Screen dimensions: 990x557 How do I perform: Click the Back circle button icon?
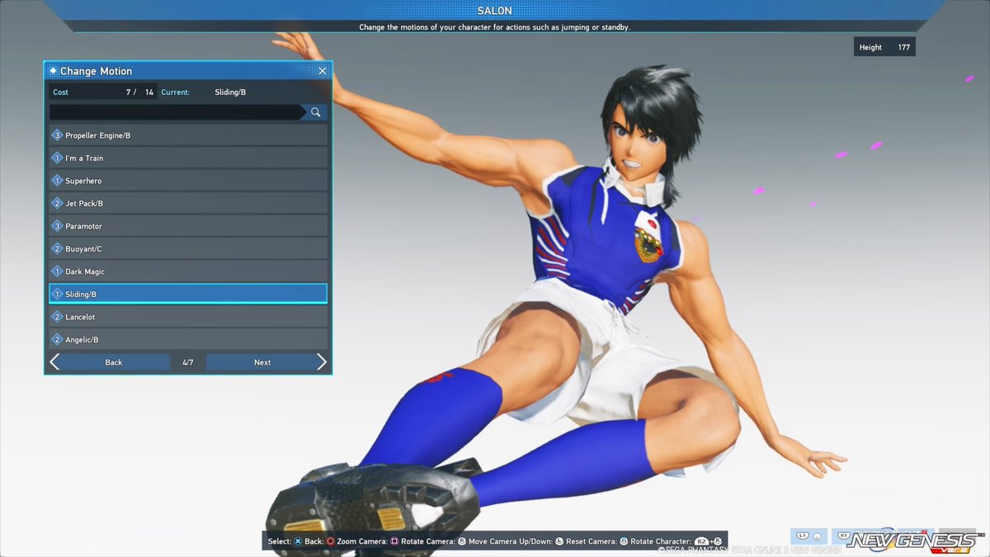coord(330,541)
